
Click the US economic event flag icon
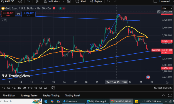click(x=148, y=77)
